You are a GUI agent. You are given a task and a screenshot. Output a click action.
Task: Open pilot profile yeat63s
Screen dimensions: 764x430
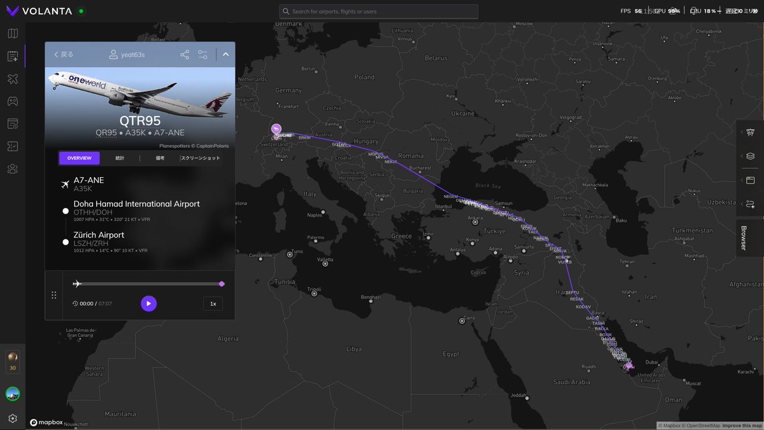[127, 55]
